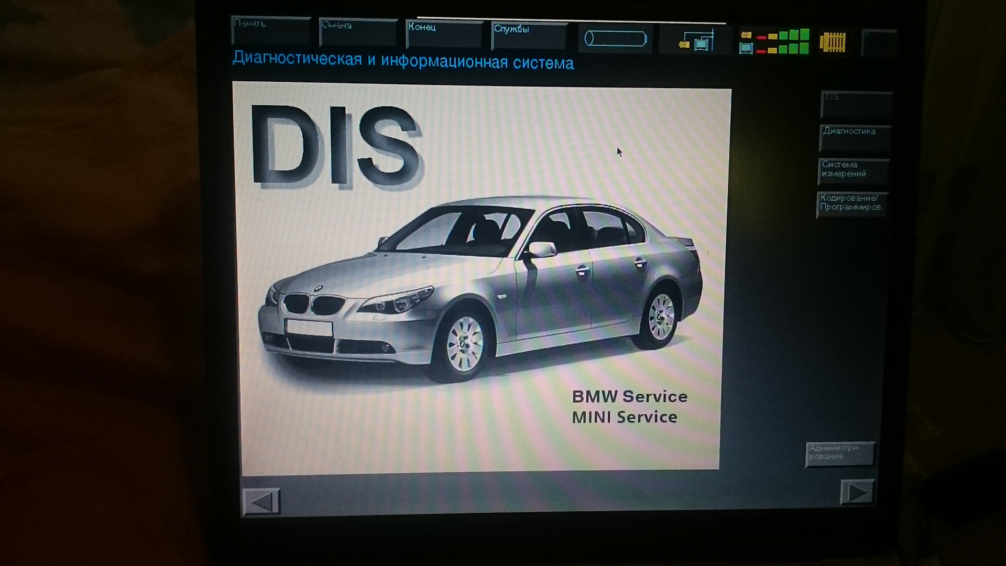
Task: Click the empty cylinder status indicator
Action: click(616, 39)
